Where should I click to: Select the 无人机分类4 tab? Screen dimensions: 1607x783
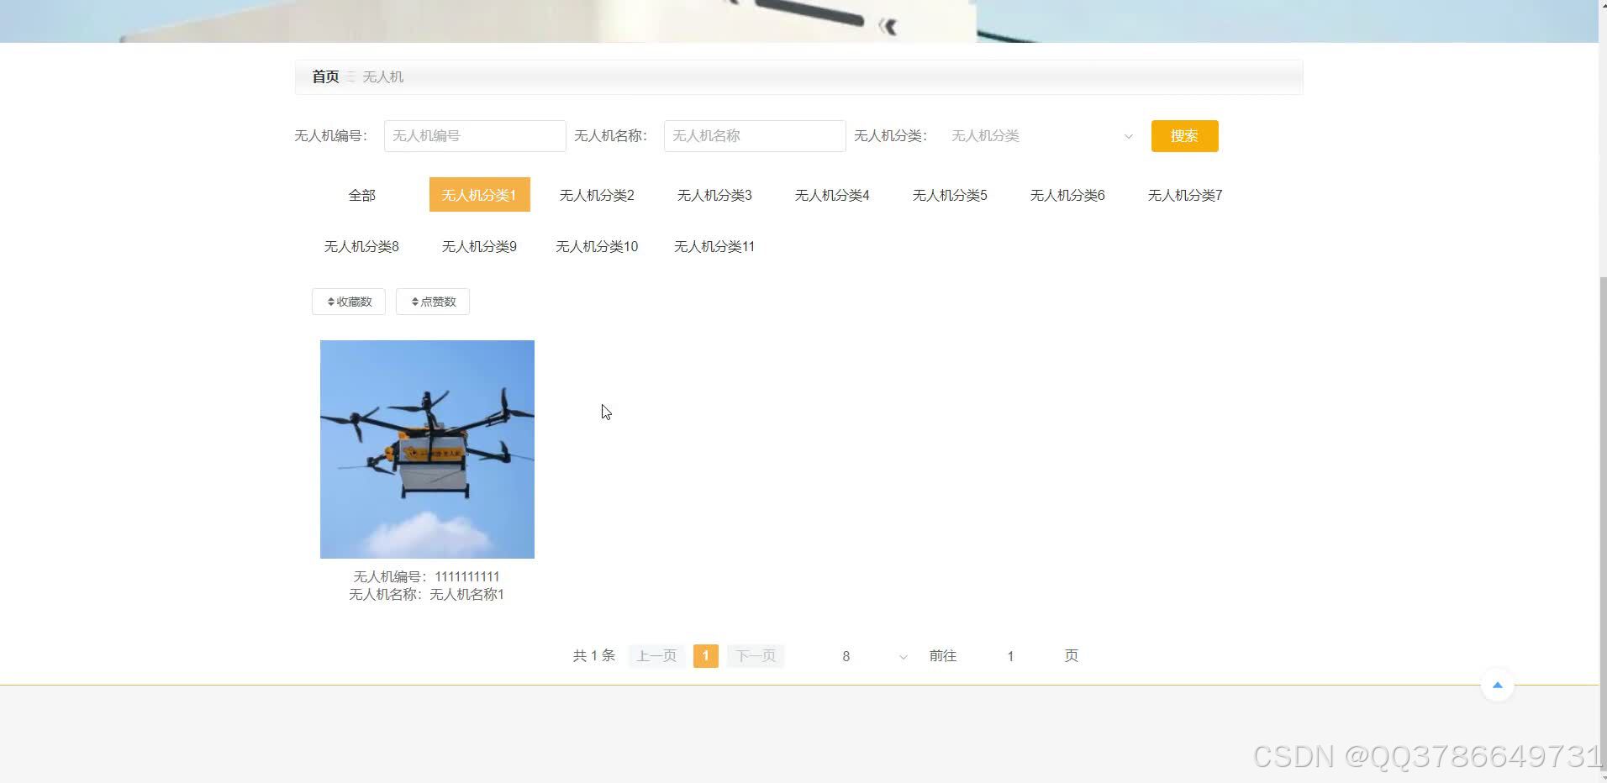[x=832, y=195]
